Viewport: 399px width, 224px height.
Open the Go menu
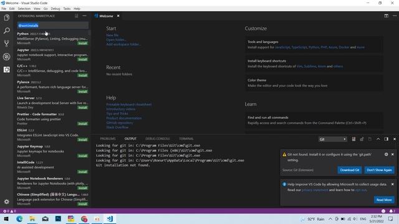tap(46, 8)
